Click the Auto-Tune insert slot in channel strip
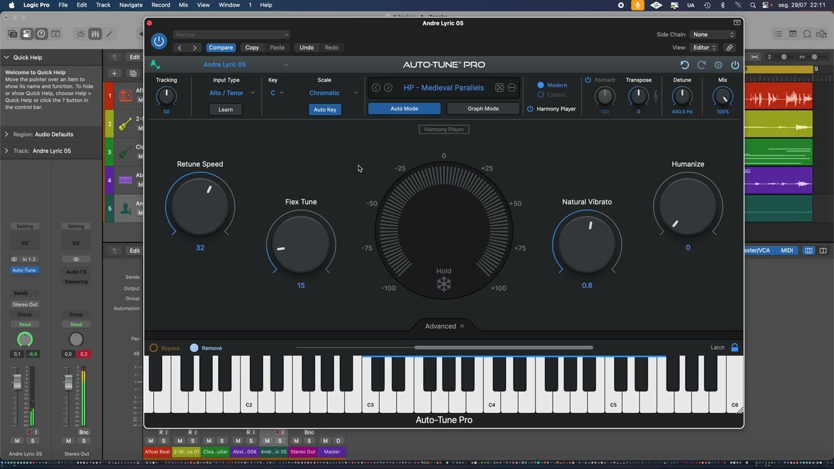The width and height of the screenshot is (834, 469). coord(24,270)
